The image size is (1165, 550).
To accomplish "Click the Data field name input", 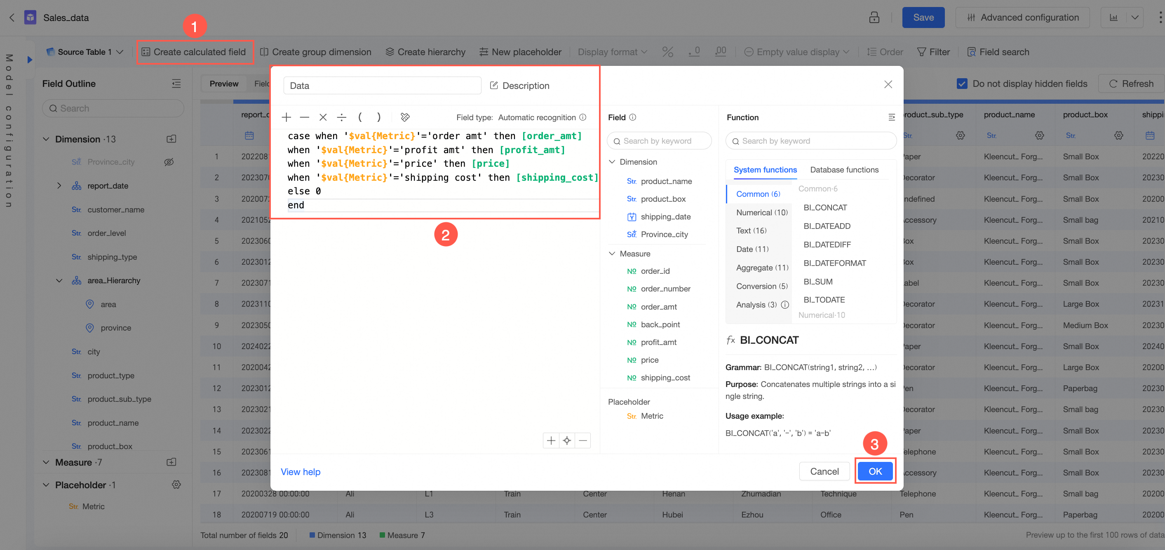I will (x=382, y=86).
